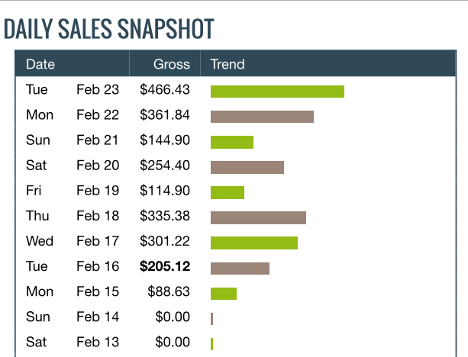This screenshot has width=468, height=357.
Task: Click the brown trend bar for Feb 22
Action: [x=262, y=117]
